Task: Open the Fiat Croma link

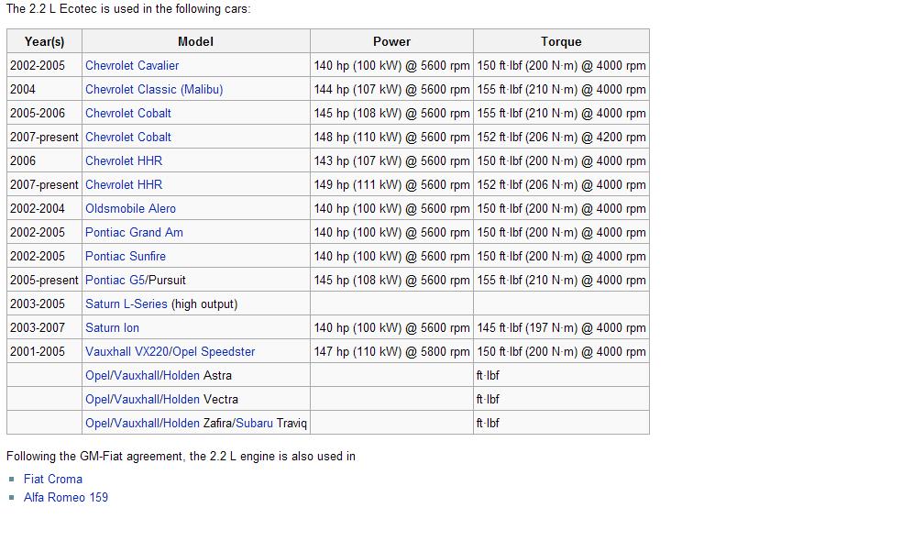Action: (53, 479)
